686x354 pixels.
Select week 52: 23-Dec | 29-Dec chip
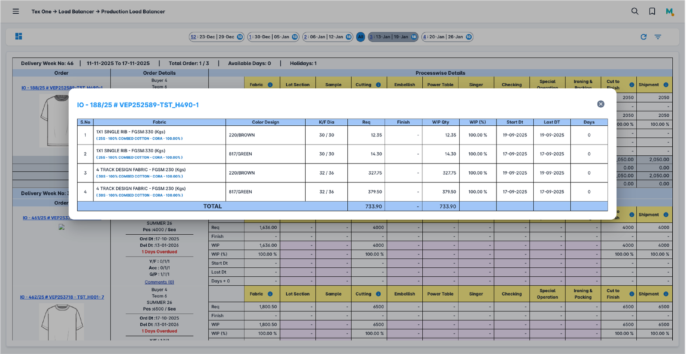click(x=217, y=37)
